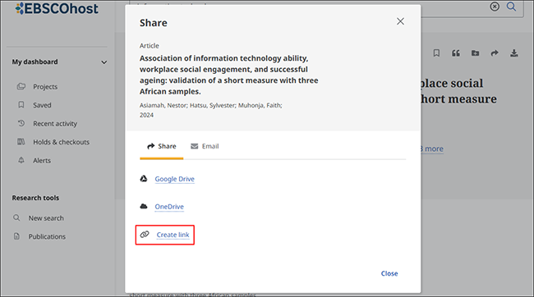This screenshot has height=297, width=534.
Task: Start a New search from Research tools
Action: click(46, 218)
